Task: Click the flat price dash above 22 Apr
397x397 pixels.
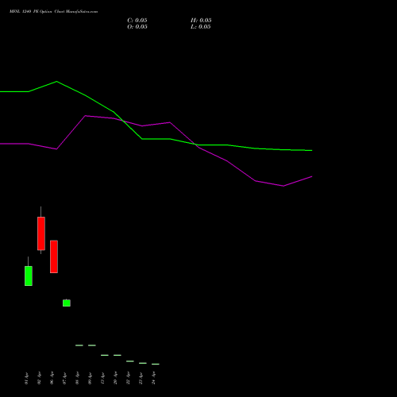Action: (x=130, y=361)
